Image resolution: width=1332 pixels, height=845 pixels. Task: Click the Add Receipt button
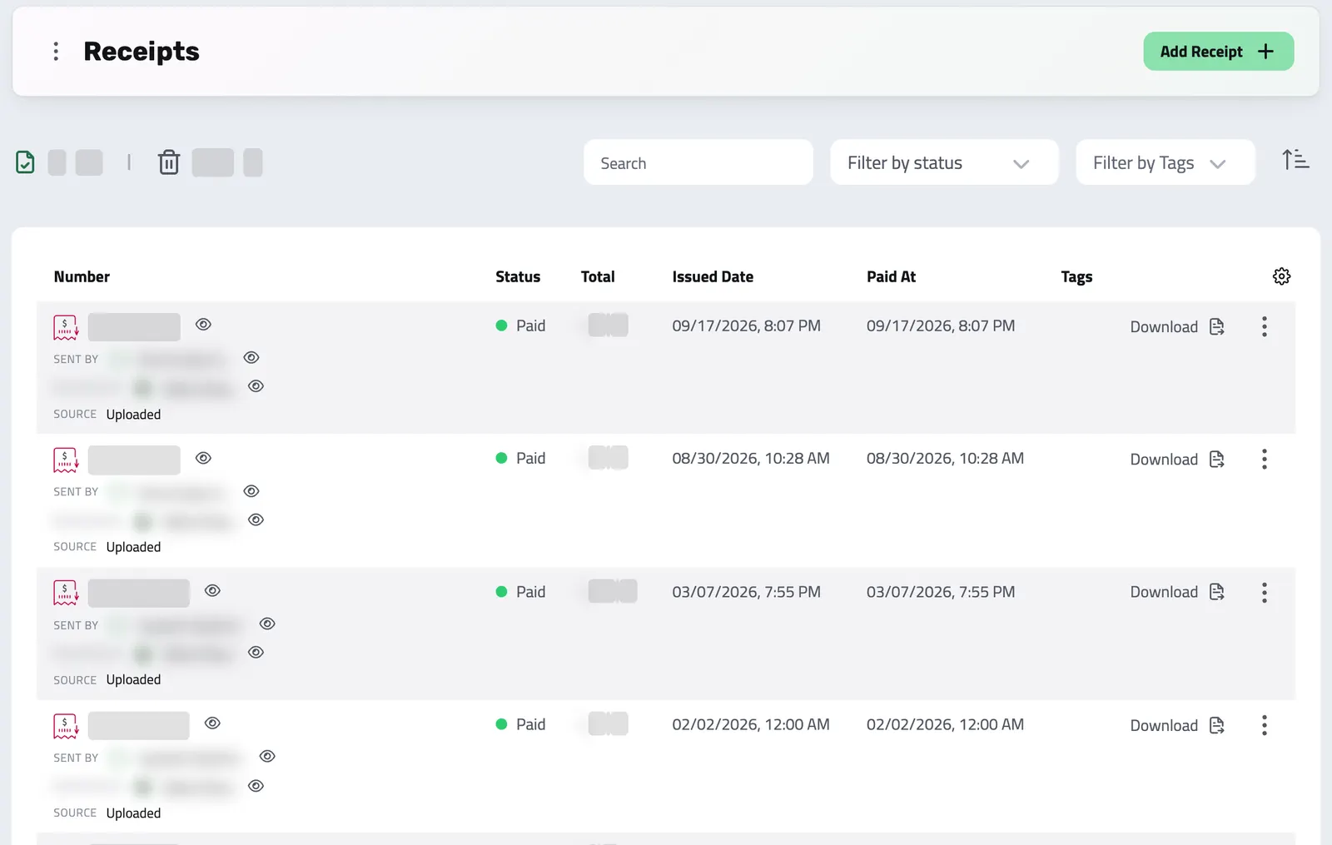tap(1218, 52)
